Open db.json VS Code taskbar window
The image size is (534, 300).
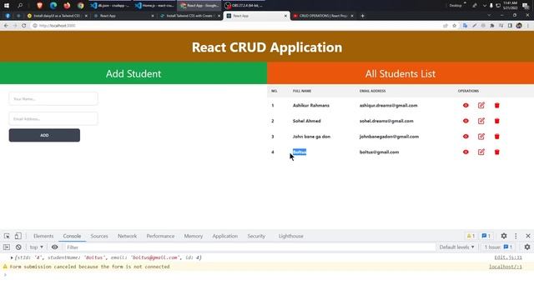coord(110,6)
